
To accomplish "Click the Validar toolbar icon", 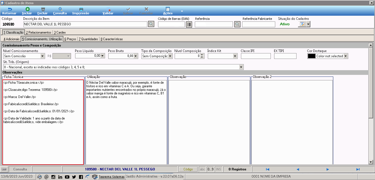I will 108,9.
